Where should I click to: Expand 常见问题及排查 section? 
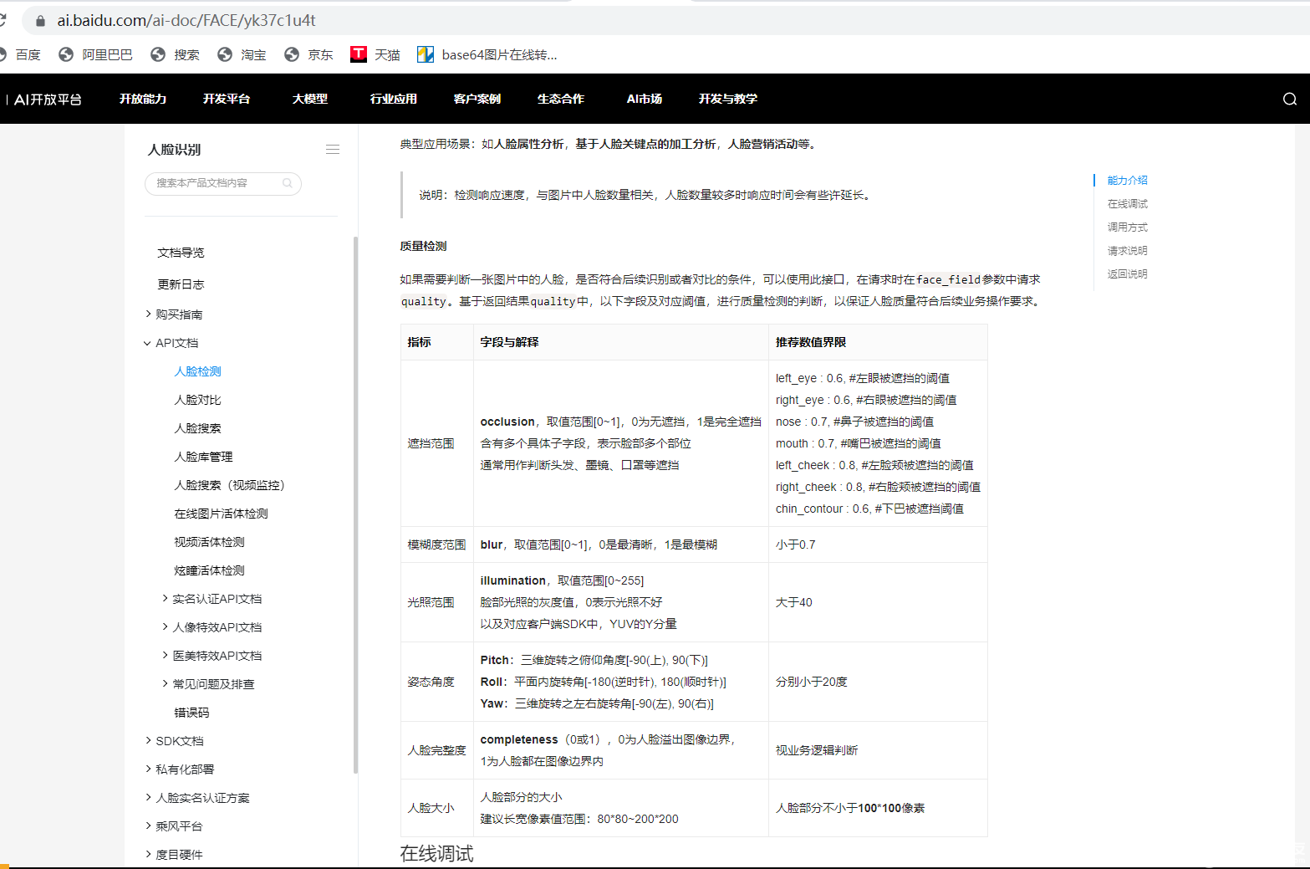(208, 684)
